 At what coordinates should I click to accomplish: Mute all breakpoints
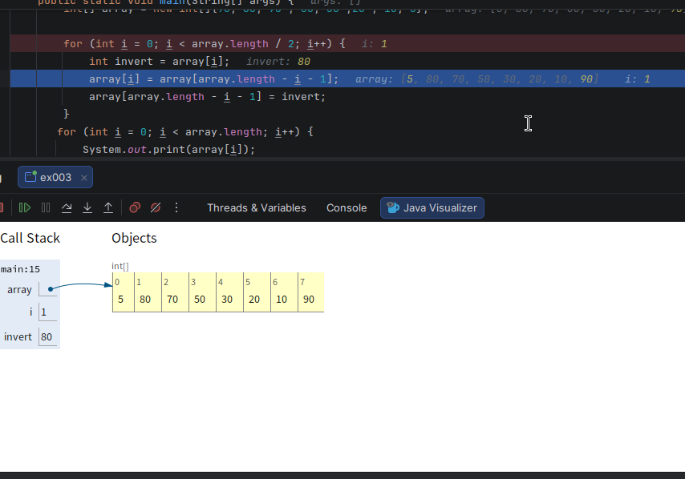(156, 207)
